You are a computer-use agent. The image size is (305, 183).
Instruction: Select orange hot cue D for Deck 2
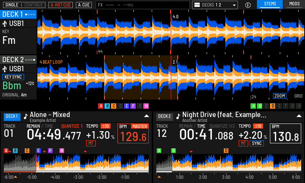click(273, 106)
